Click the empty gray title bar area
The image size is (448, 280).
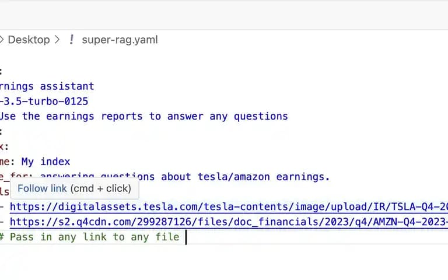[224, 14]
